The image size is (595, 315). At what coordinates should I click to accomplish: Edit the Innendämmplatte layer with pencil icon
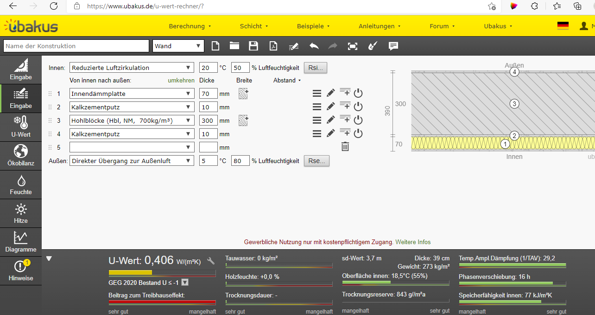point(330,93)
